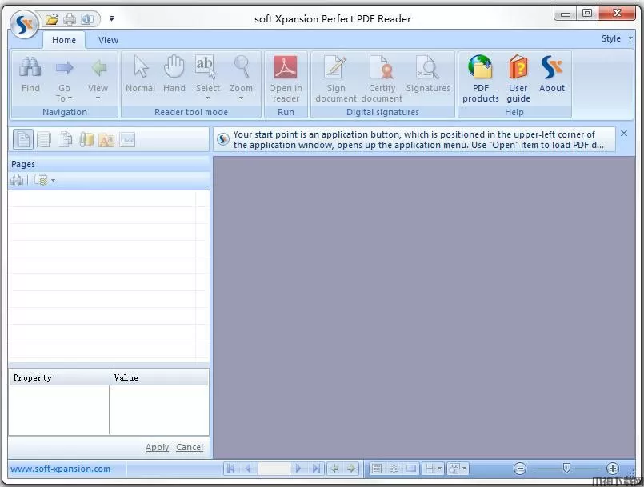The width and height of the screenshot is (644, 487).
Task: Open the Go To dropdown
Action: click(64, 78)
